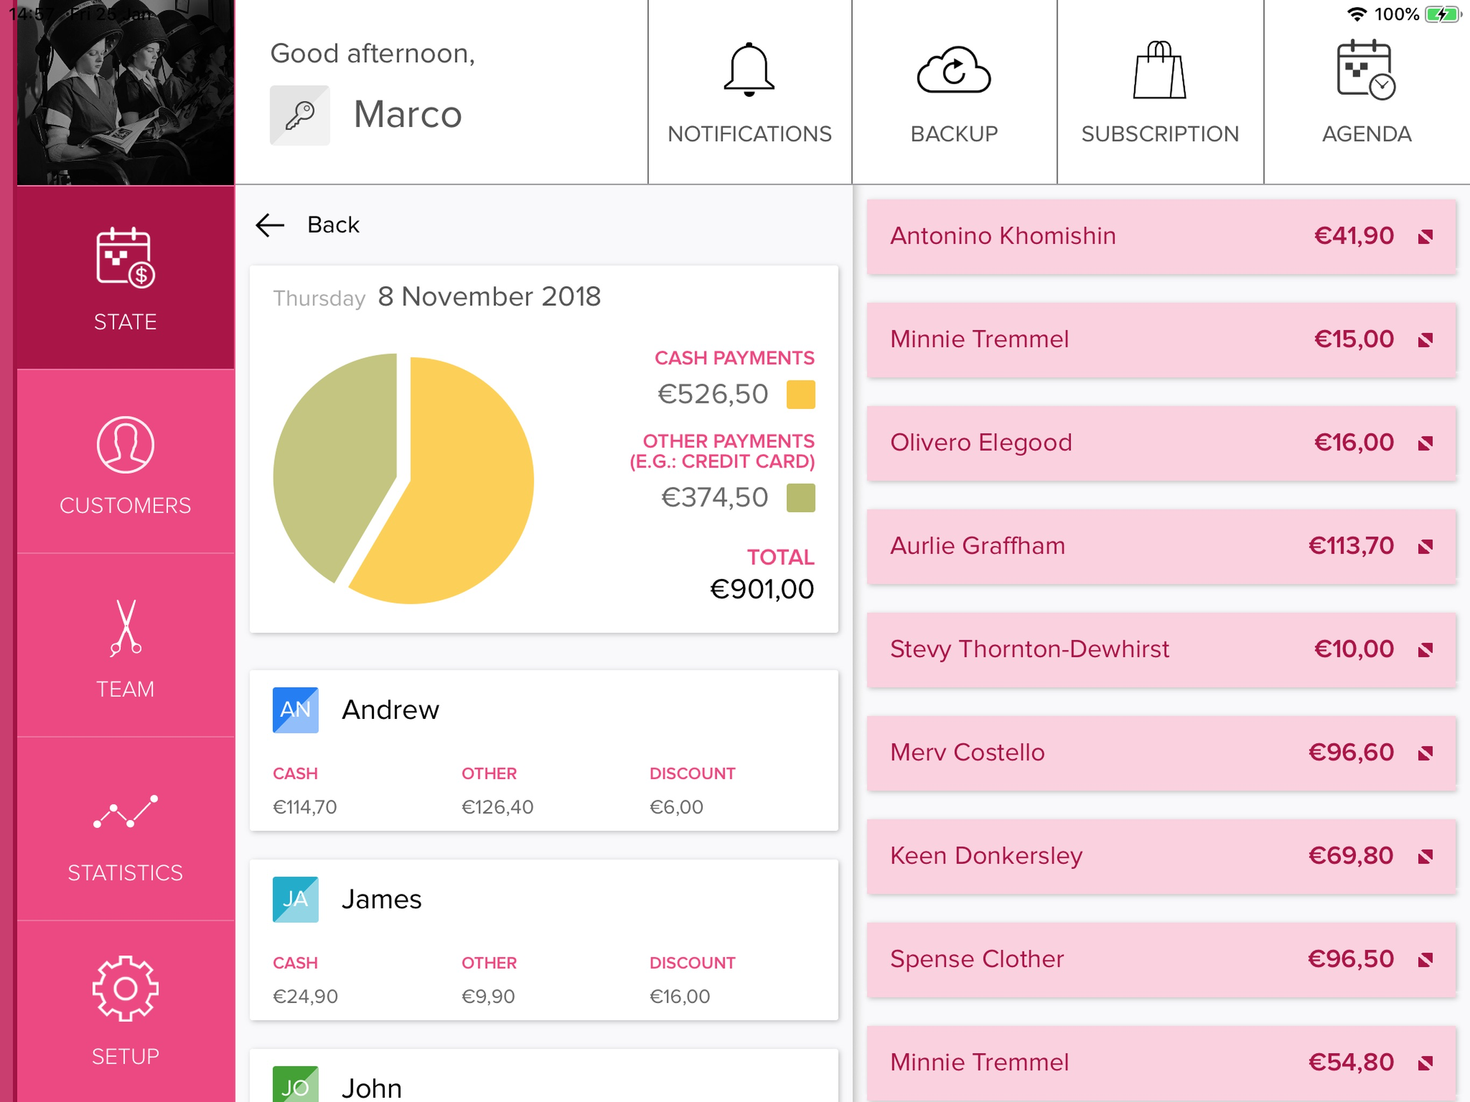Select the State calendar icon in sidebar
1470x1102 pixels.
coord(125,258)
